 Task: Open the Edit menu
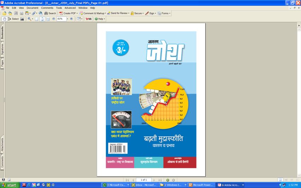click(14, 8)
